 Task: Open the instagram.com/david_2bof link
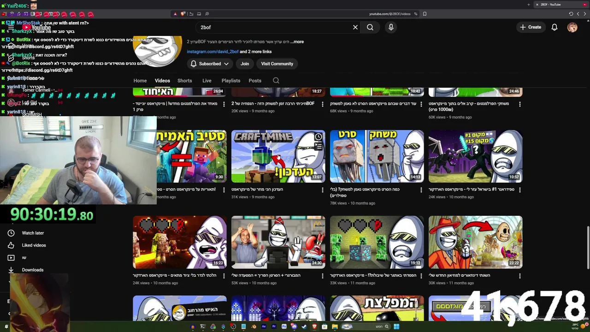[x=212, y=52]
